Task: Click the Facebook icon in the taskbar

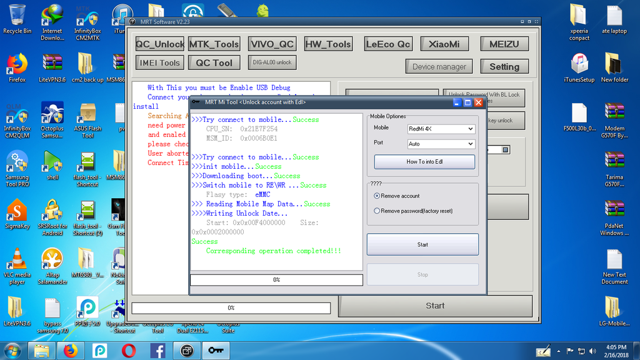Action: point(157,351)
